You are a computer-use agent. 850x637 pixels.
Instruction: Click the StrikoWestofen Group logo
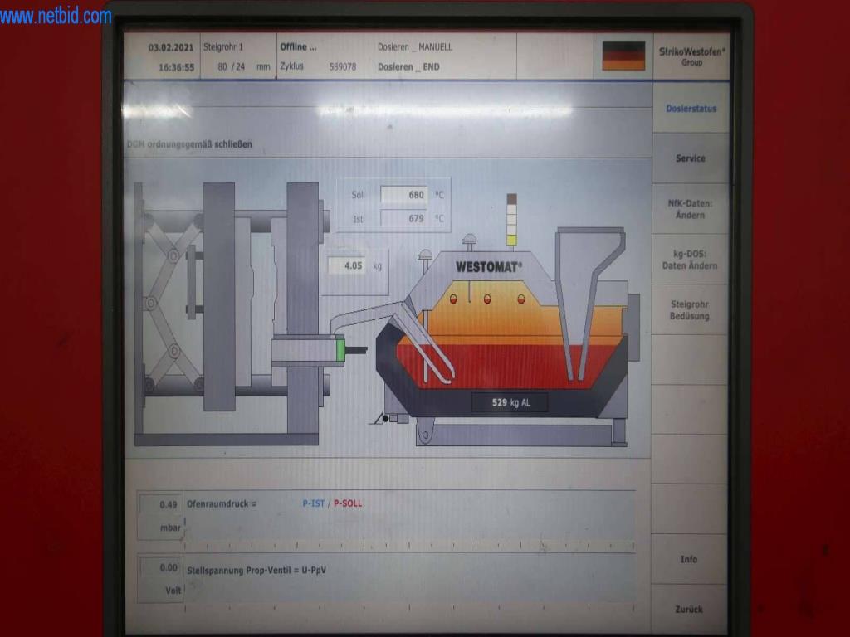pos(691,56)
